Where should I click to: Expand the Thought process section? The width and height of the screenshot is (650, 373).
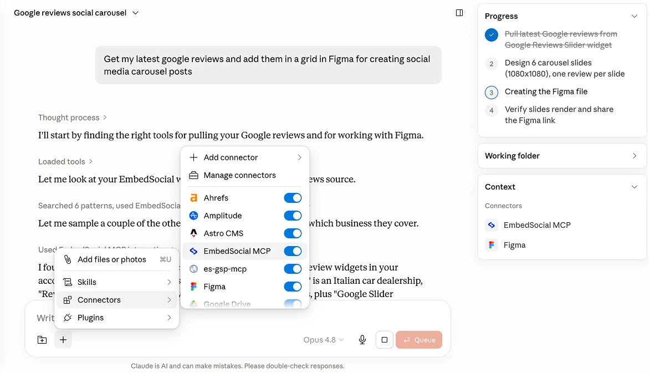pos(73,117)
